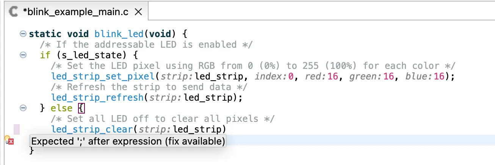Click the highlighted opening brace after else

coord(81,108)
